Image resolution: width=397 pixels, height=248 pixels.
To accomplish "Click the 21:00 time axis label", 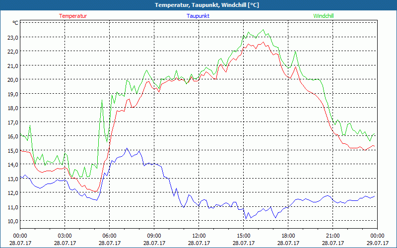I will (x=332, y=236).
